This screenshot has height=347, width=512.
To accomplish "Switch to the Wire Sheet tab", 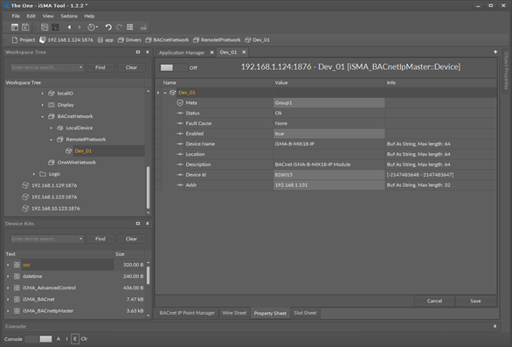I will 234,313.
